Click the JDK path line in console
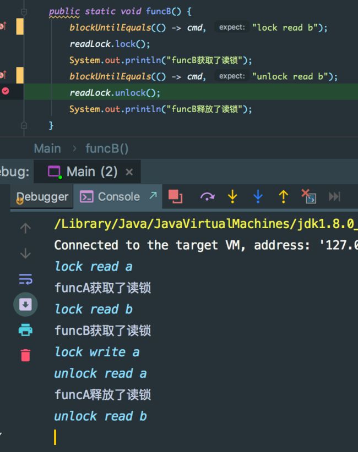This screenshot has width=358, height=452. pyautogui.click(x=206, y=224)
